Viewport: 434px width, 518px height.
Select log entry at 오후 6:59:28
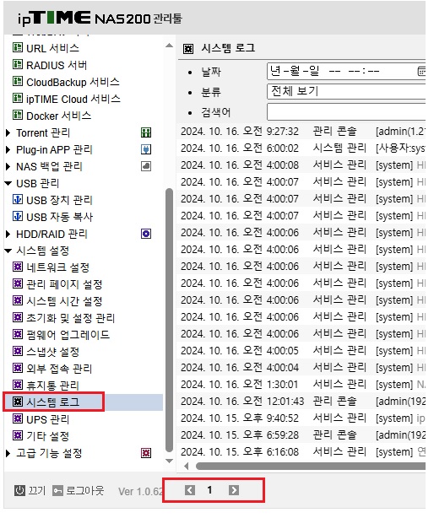click(301, 435)
